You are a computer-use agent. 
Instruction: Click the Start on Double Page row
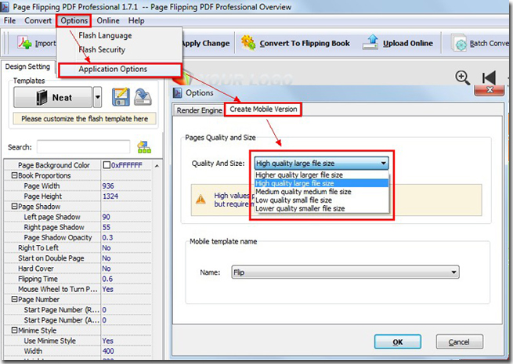tap(78, 258)
